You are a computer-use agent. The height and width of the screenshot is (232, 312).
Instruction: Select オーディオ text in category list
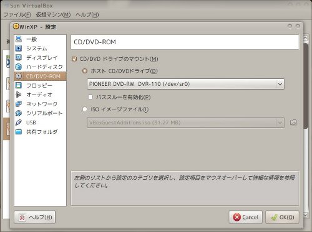39,95
